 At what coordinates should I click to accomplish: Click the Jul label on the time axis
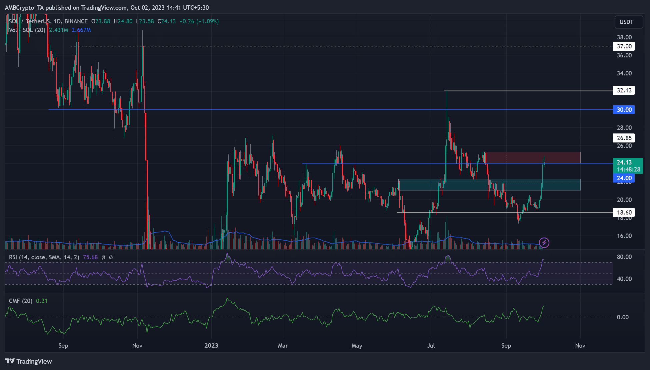click(431, 346)
